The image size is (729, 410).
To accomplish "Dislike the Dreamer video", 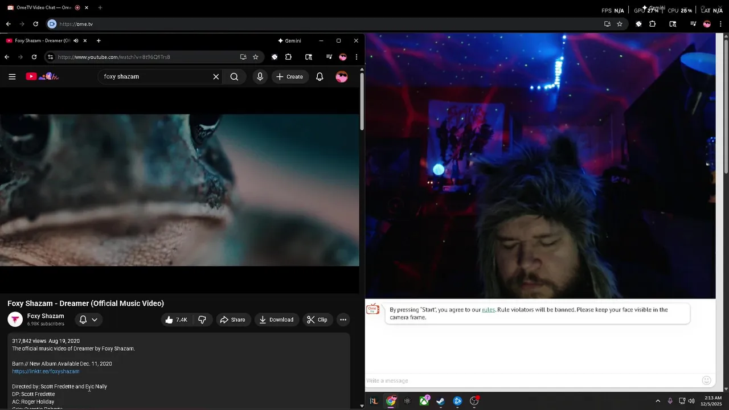I will [202, 319].
